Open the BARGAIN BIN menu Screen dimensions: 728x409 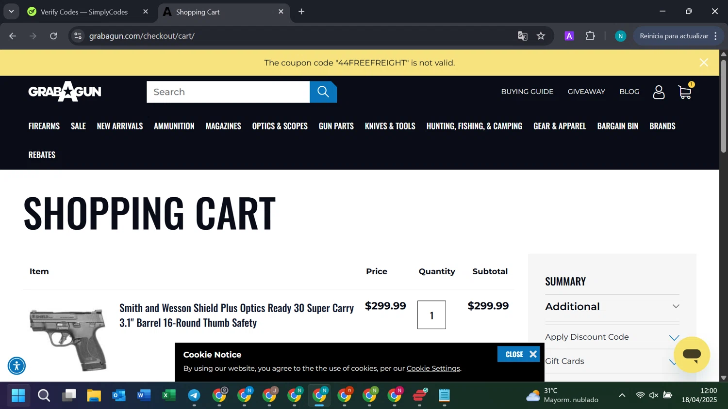(618, 126)
